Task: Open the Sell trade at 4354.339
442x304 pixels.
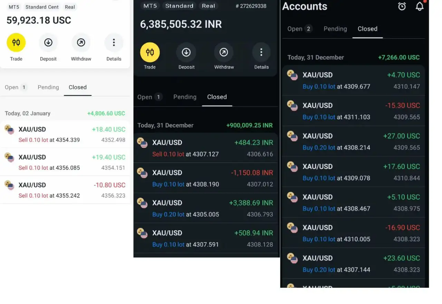Action: 65,135
